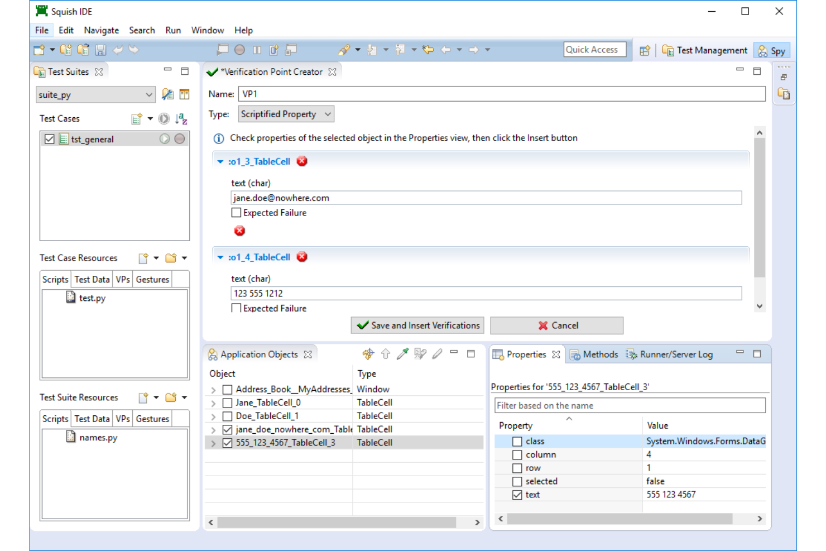
Task: Uncheck jane_doe_nowhere_com_TableCell checkbox
Action: pyautogui.click(x=227, y=429)
